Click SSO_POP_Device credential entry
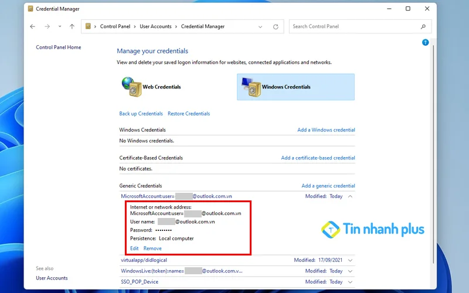This screenshot has height=293, width=469. [x=140, y=282]
